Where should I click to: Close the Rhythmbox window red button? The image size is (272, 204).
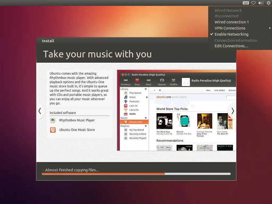123,75
